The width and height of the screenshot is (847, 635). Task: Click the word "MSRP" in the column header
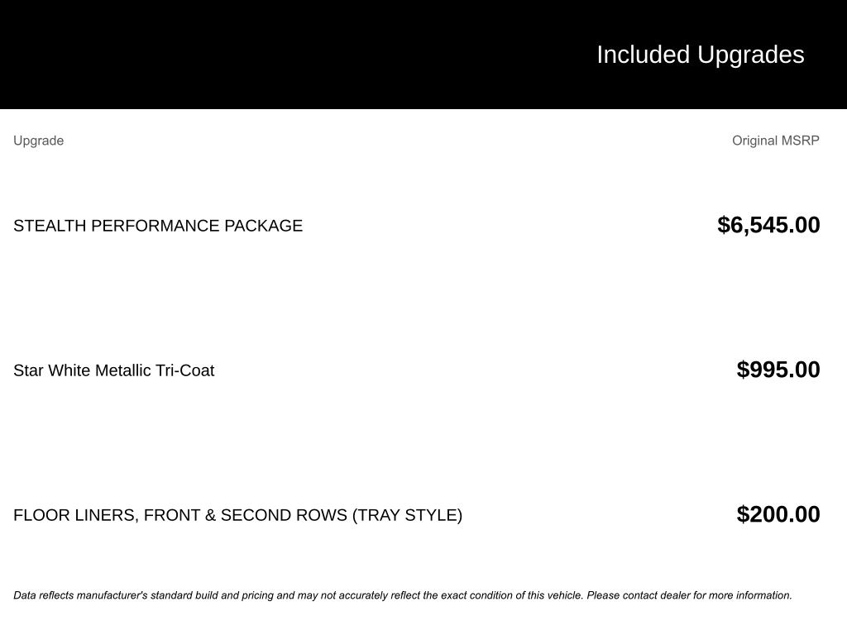(x=800, y=141)
